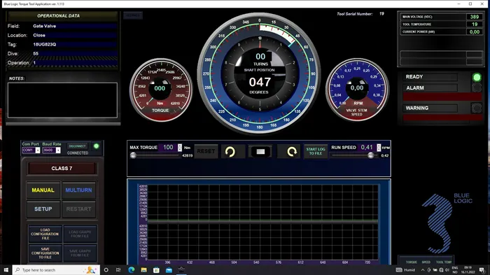
Task: Click the Run Speed slider handle
Action: [370, 155]
